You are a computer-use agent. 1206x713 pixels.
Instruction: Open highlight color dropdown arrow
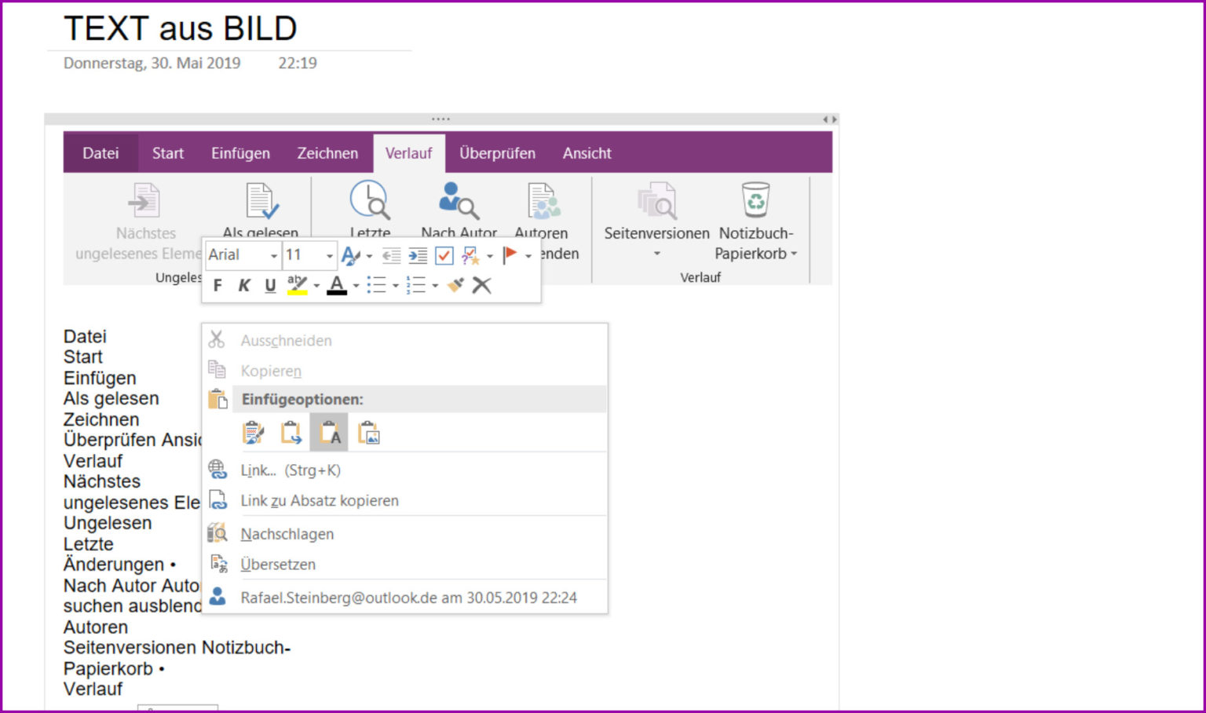316,286
